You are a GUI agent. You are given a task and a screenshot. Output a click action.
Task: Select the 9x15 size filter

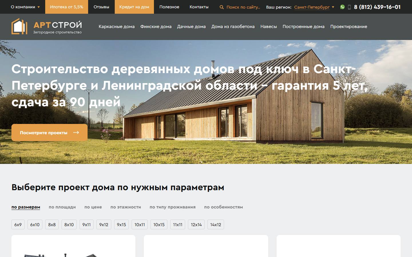[x=121, y=224]
